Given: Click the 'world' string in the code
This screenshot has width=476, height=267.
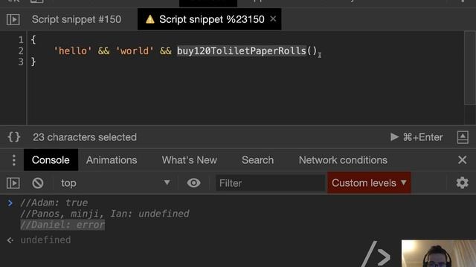Looking at the screenshot, I should 135,51.
